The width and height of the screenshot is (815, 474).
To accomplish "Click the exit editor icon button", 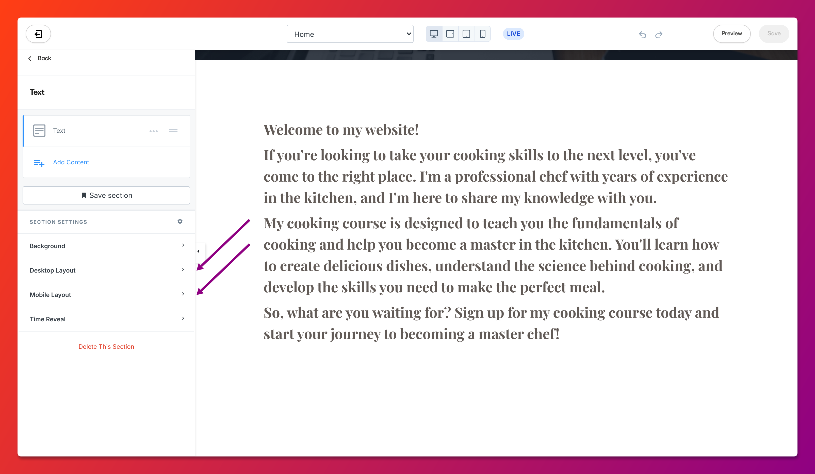I will click(38, 34).
